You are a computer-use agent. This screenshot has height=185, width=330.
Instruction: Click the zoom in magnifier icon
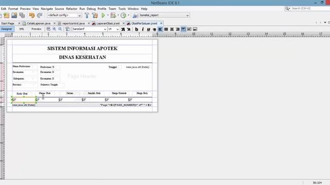(x=54, y=29)
